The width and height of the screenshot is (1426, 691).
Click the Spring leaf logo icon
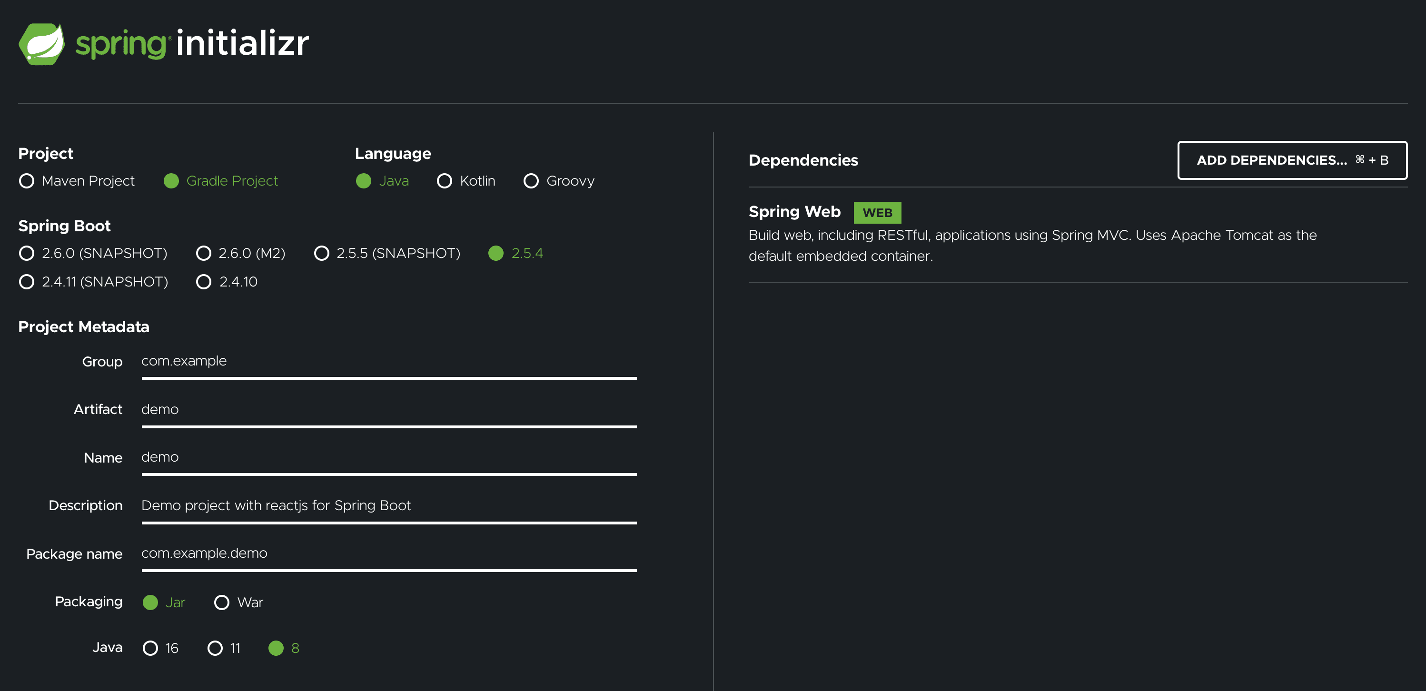pos(41,44)
